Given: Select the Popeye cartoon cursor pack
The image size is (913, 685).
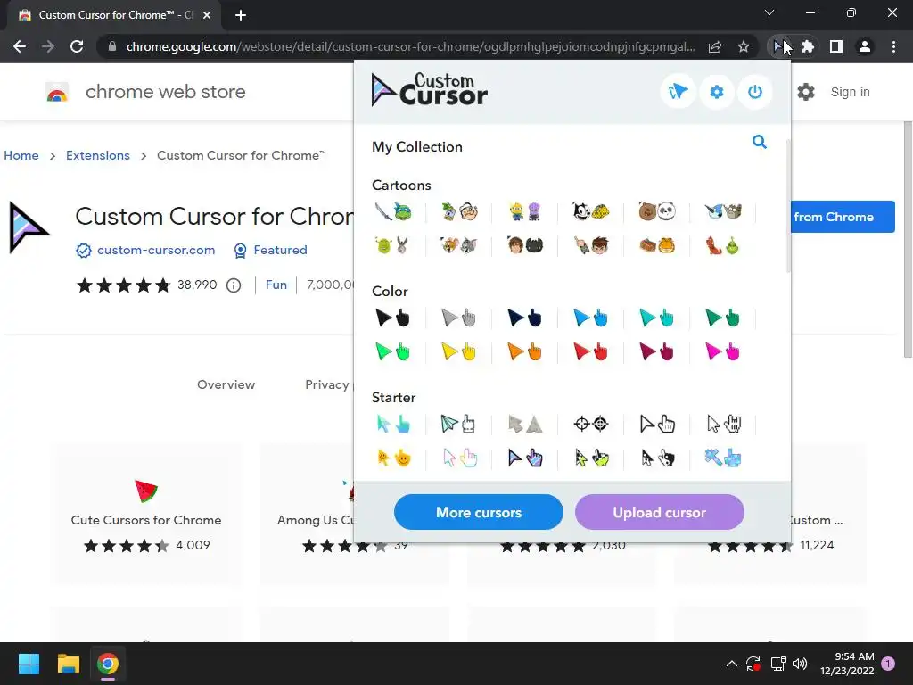Looking at the screenshot, I should tap(459, 211).
